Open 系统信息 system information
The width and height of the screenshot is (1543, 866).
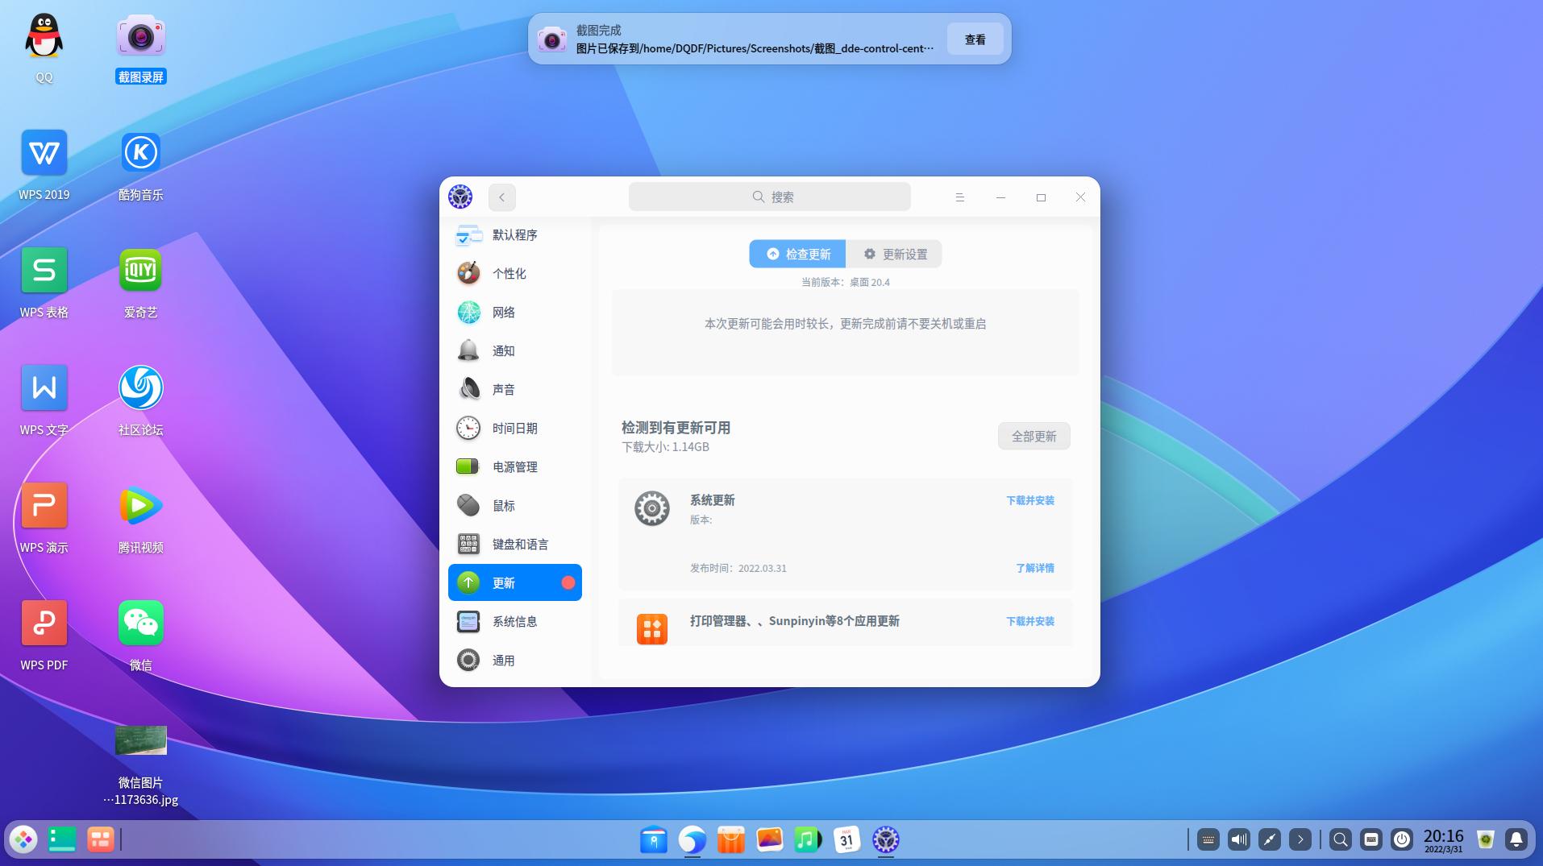tap(468, 621)
